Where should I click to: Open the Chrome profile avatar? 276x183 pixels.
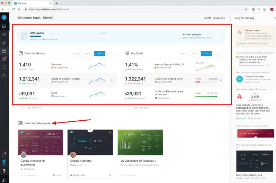[272, 9]
